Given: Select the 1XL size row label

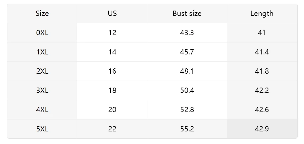Looking at the screenshot, I should coord(42,52).
